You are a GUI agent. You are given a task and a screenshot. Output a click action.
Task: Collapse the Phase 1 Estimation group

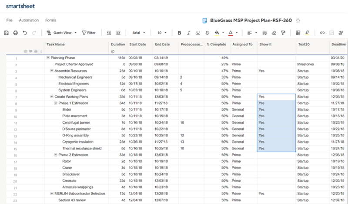[x=56, y=103]
